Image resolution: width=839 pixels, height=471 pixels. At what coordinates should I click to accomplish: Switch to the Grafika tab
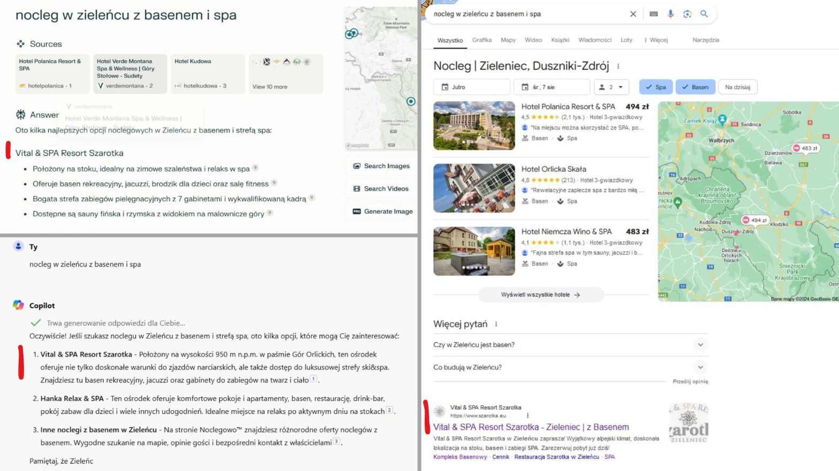tap(482, 40)
